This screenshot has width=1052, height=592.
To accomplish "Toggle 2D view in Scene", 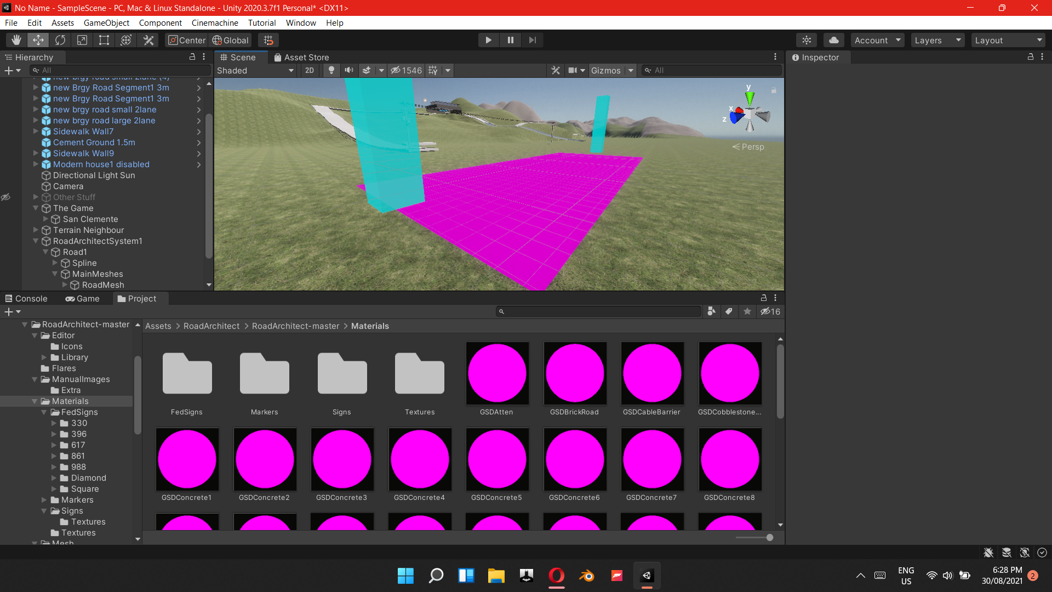I will click(310, 70).
